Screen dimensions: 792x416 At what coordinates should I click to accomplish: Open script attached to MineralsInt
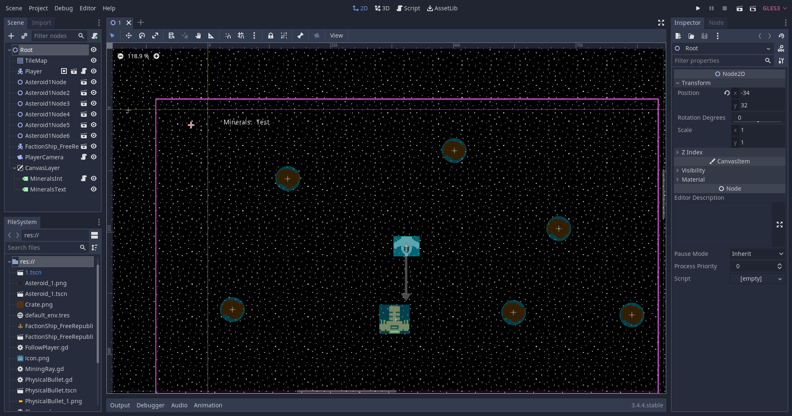(84, 178)
